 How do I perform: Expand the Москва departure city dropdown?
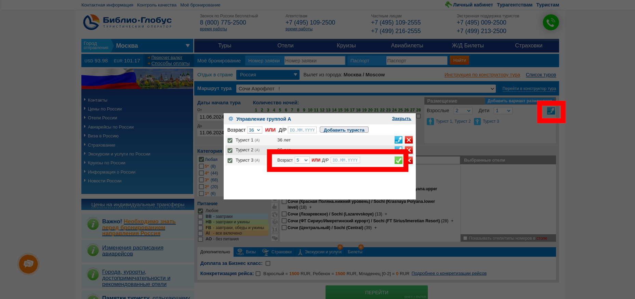point(187,46)
